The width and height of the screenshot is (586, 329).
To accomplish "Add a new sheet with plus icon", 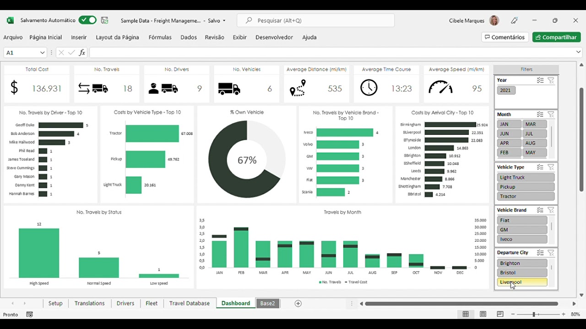I will pyautogui.click(x=298, y=303).
